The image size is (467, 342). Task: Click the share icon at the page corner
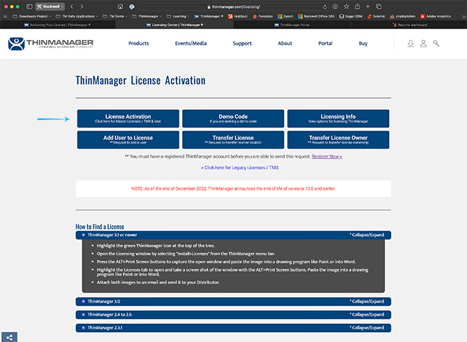9,337
